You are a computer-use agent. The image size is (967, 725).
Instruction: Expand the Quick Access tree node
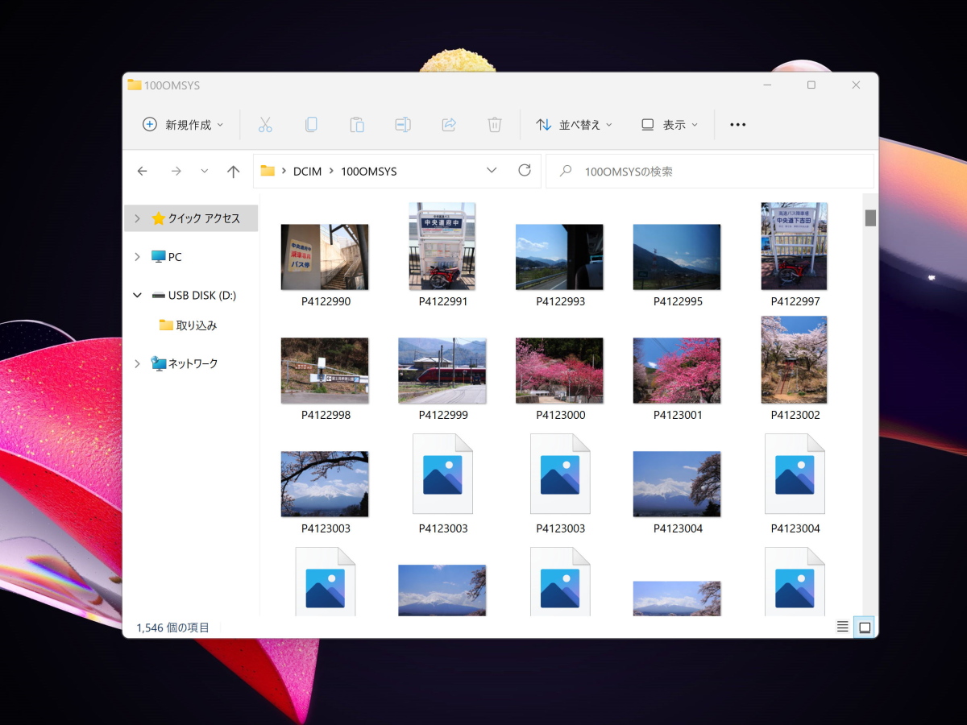(137, 218)
